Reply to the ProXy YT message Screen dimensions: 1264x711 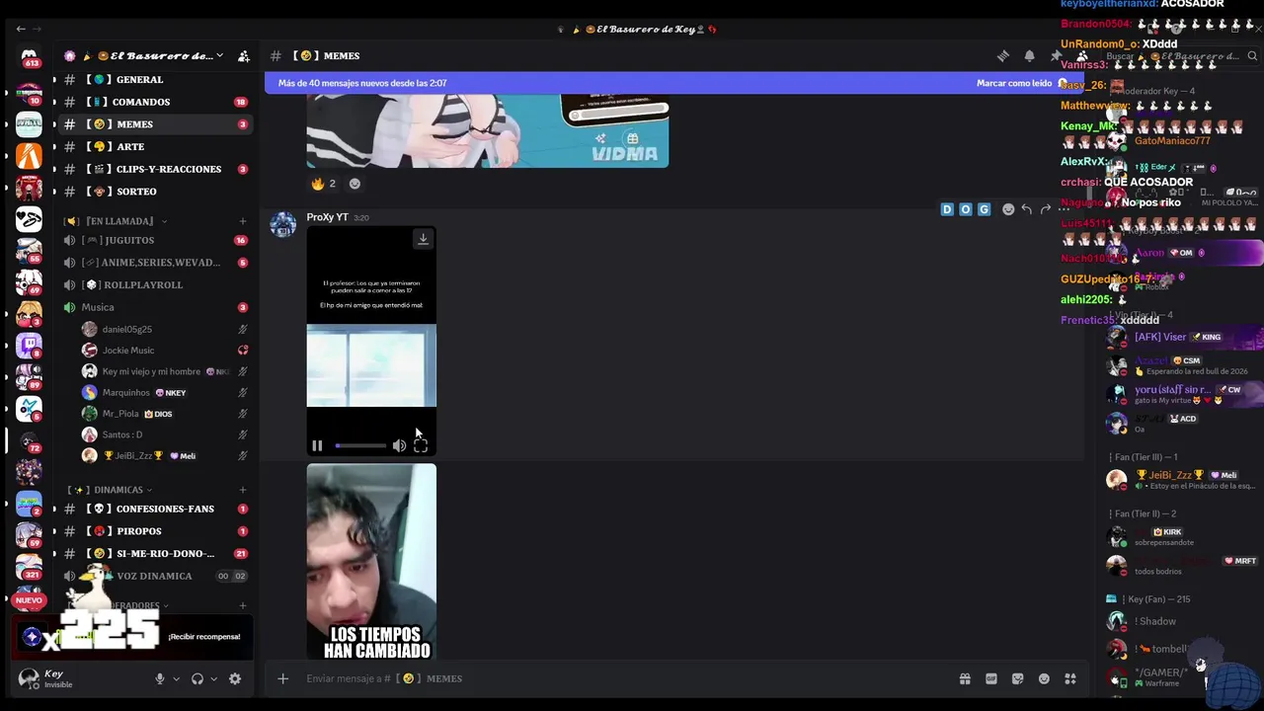click(x=1027, y=209)
